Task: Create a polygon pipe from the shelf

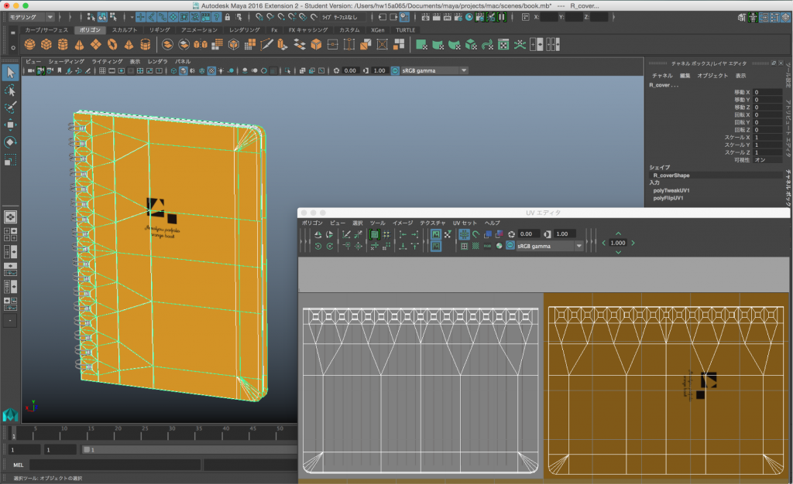Action: 145,44
